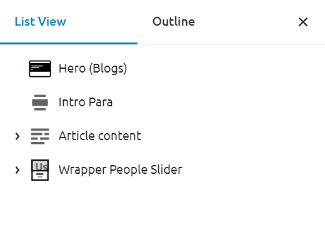The image size is (325, 227).
Task: Switch to the Outline tab
Action: click(174, 22)
